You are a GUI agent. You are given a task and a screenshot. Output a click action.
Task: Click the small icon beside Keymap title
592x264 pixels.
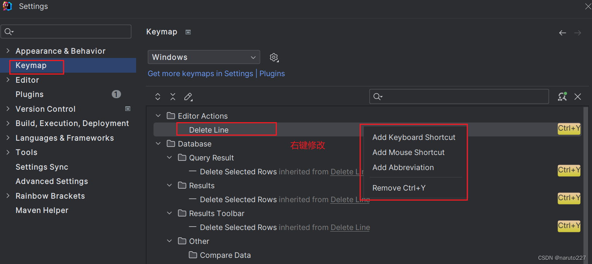pos(188,32)
